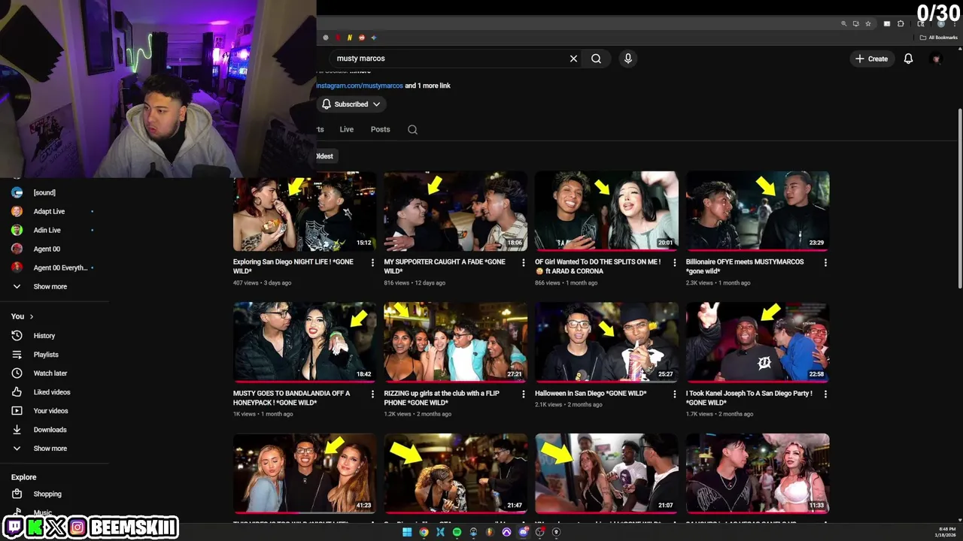
Task: Play the 18:06 'MY SUPPORTER CAUGHT A FADE' thumbnail
Action: (x=455, y=211)
